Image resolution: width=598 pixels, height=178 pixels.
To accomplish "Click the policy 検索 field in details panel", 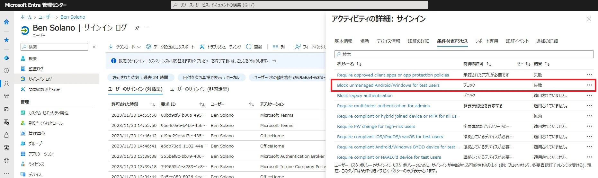I will point(464,54).
